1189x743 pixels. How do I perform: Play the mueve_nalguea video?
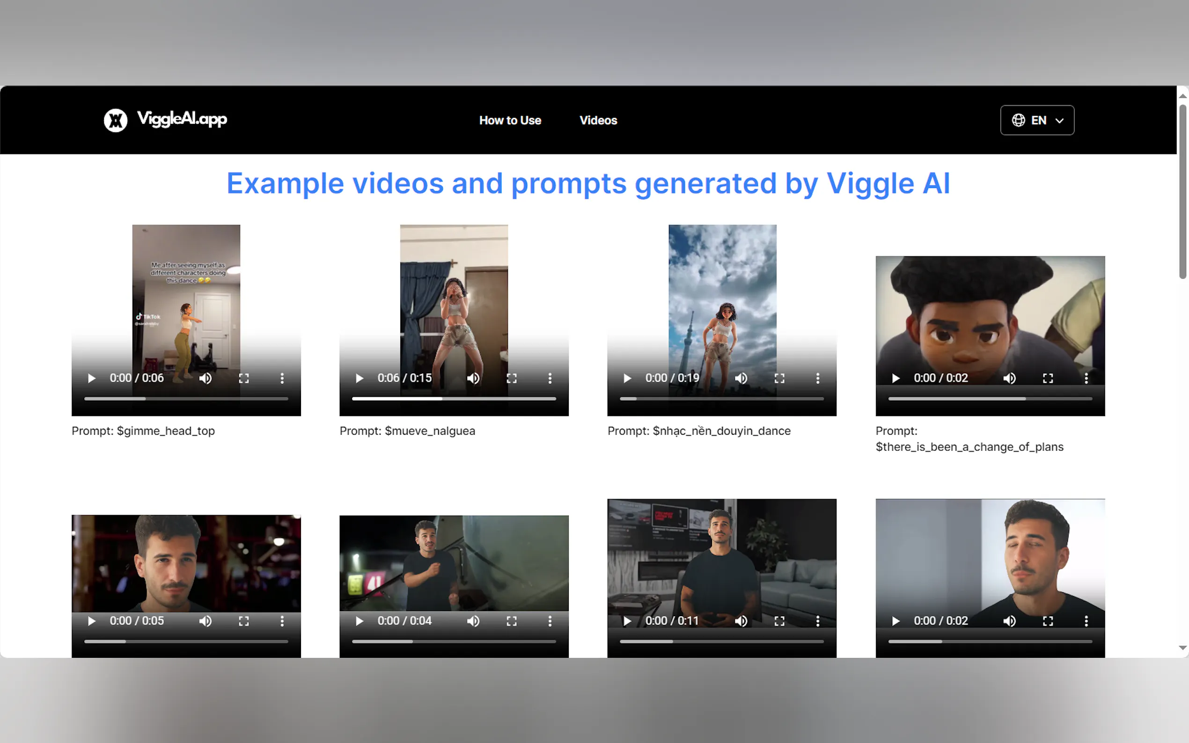tap(360, 378)
